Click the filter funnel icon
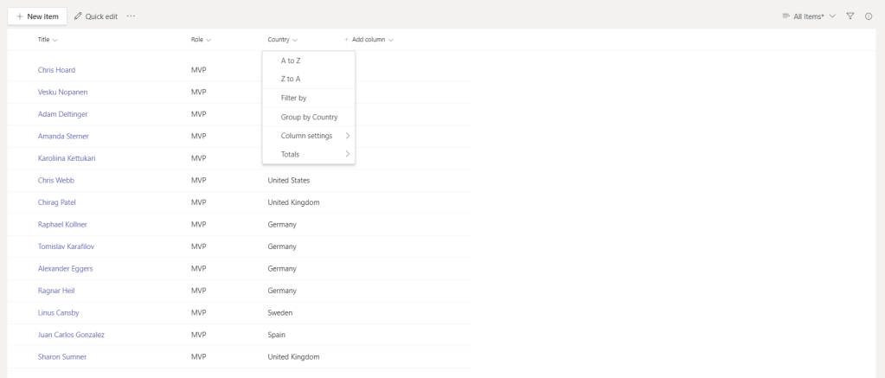 [x=850, y=16]
